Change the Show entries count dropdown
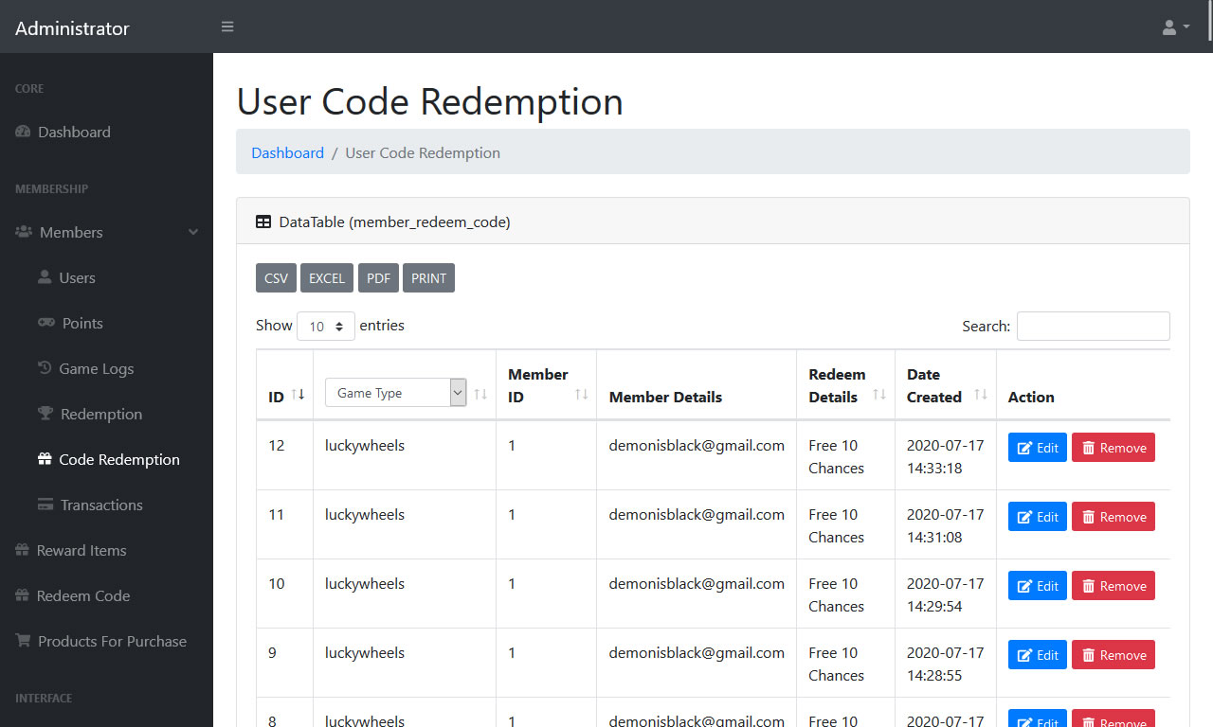1213x727 pixels. 325,326
